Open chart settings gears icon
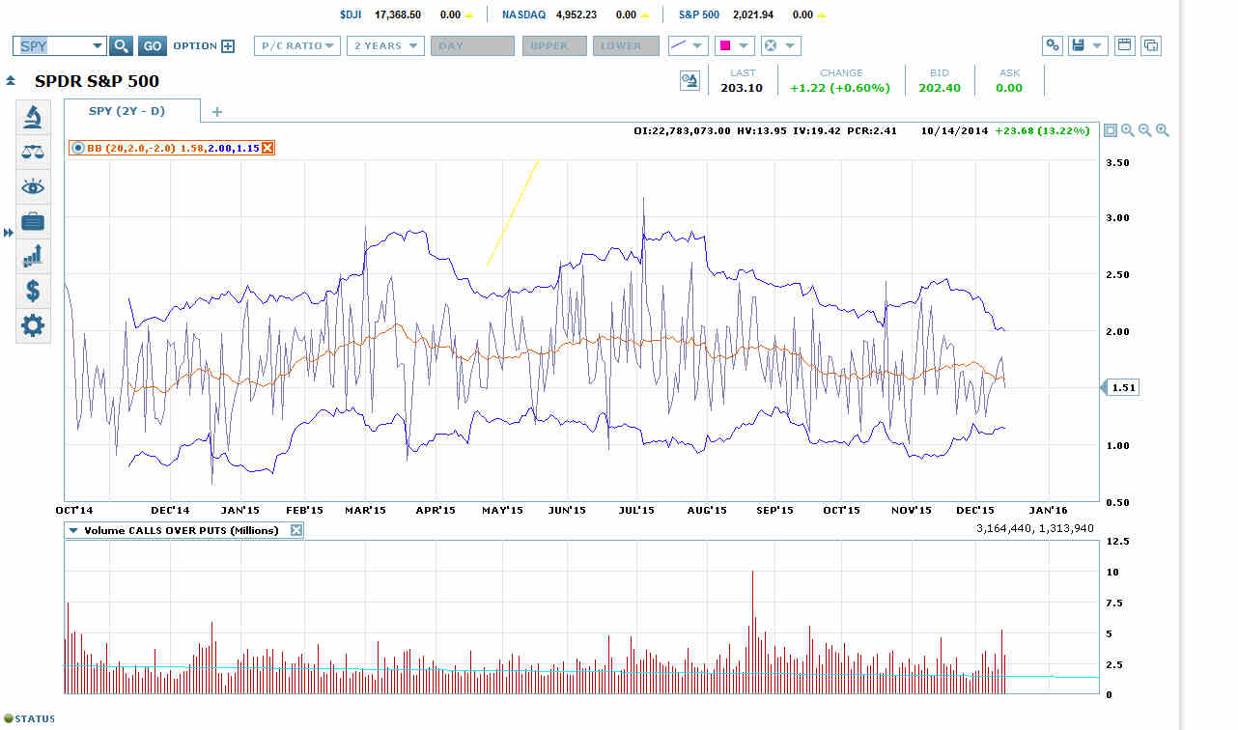The height and width of the screenshot is (730, 1238). point(1053,45)
